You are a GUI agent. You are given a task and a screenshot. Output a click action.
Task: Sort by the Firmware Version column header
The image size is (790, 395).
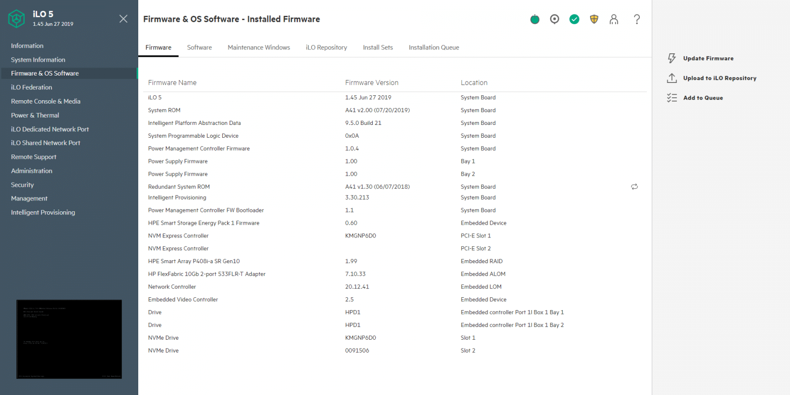click(372, 82)
